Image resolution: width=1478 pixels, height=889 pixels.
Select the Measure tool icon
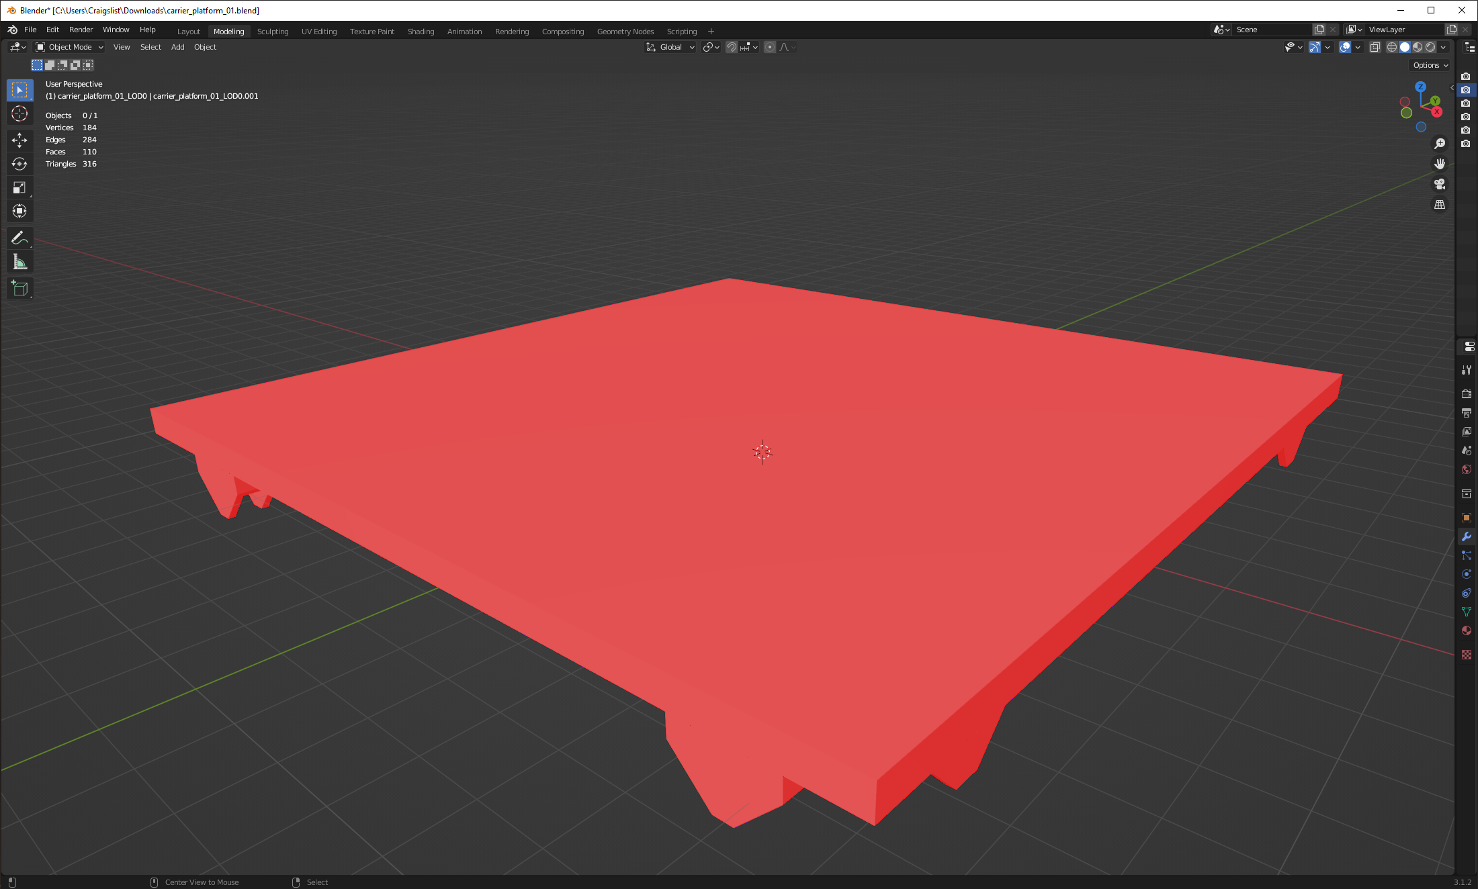[19, 262]
